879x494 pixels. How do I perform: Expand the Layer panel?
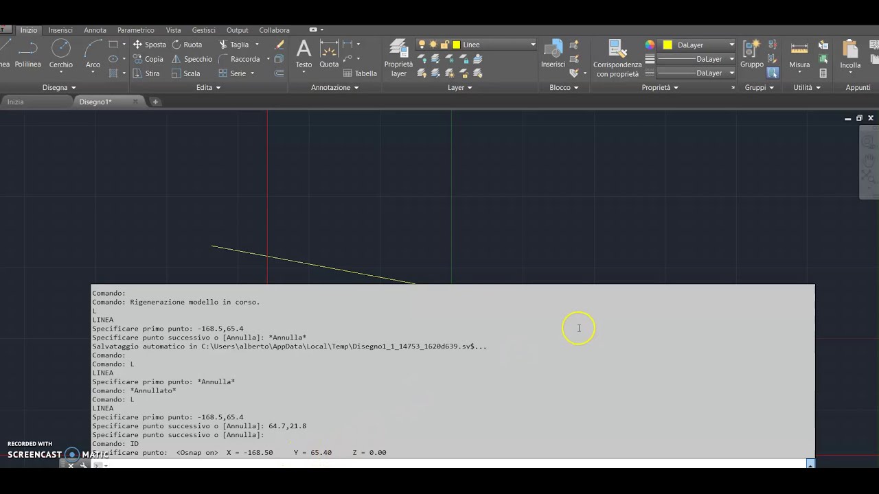click(460, 87)
